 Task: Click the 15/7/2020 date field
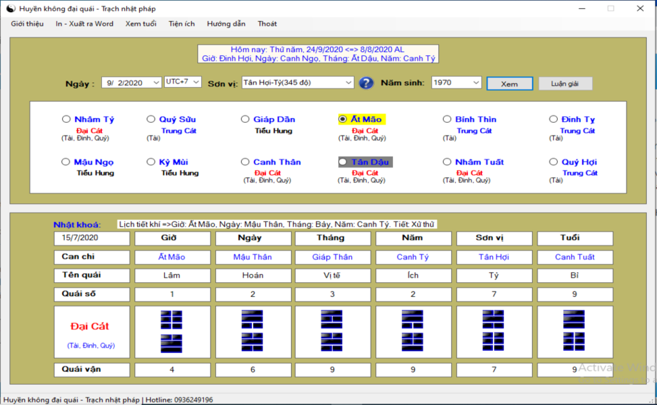[x=92, y=238]
